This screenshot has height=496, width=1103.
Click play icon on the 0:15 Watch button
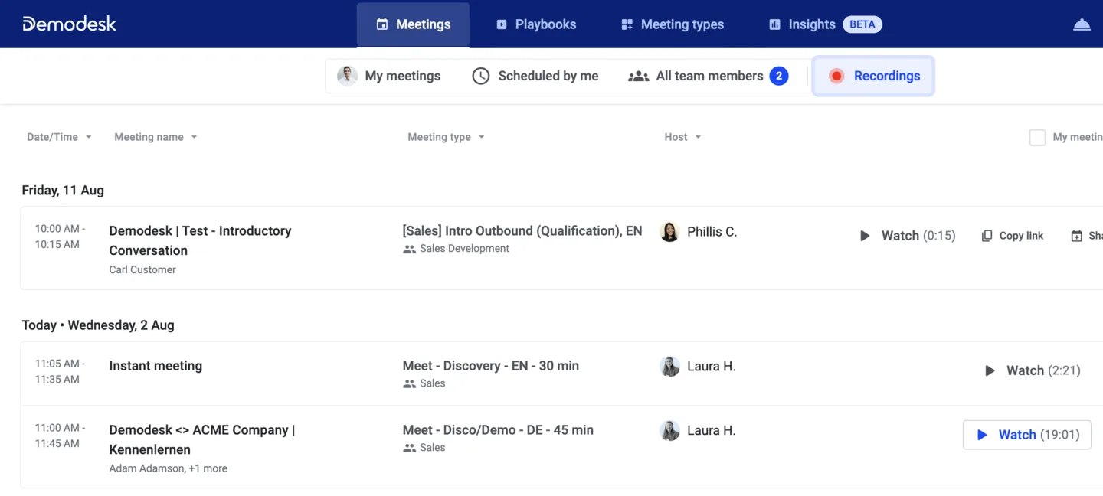click(865, 236)
